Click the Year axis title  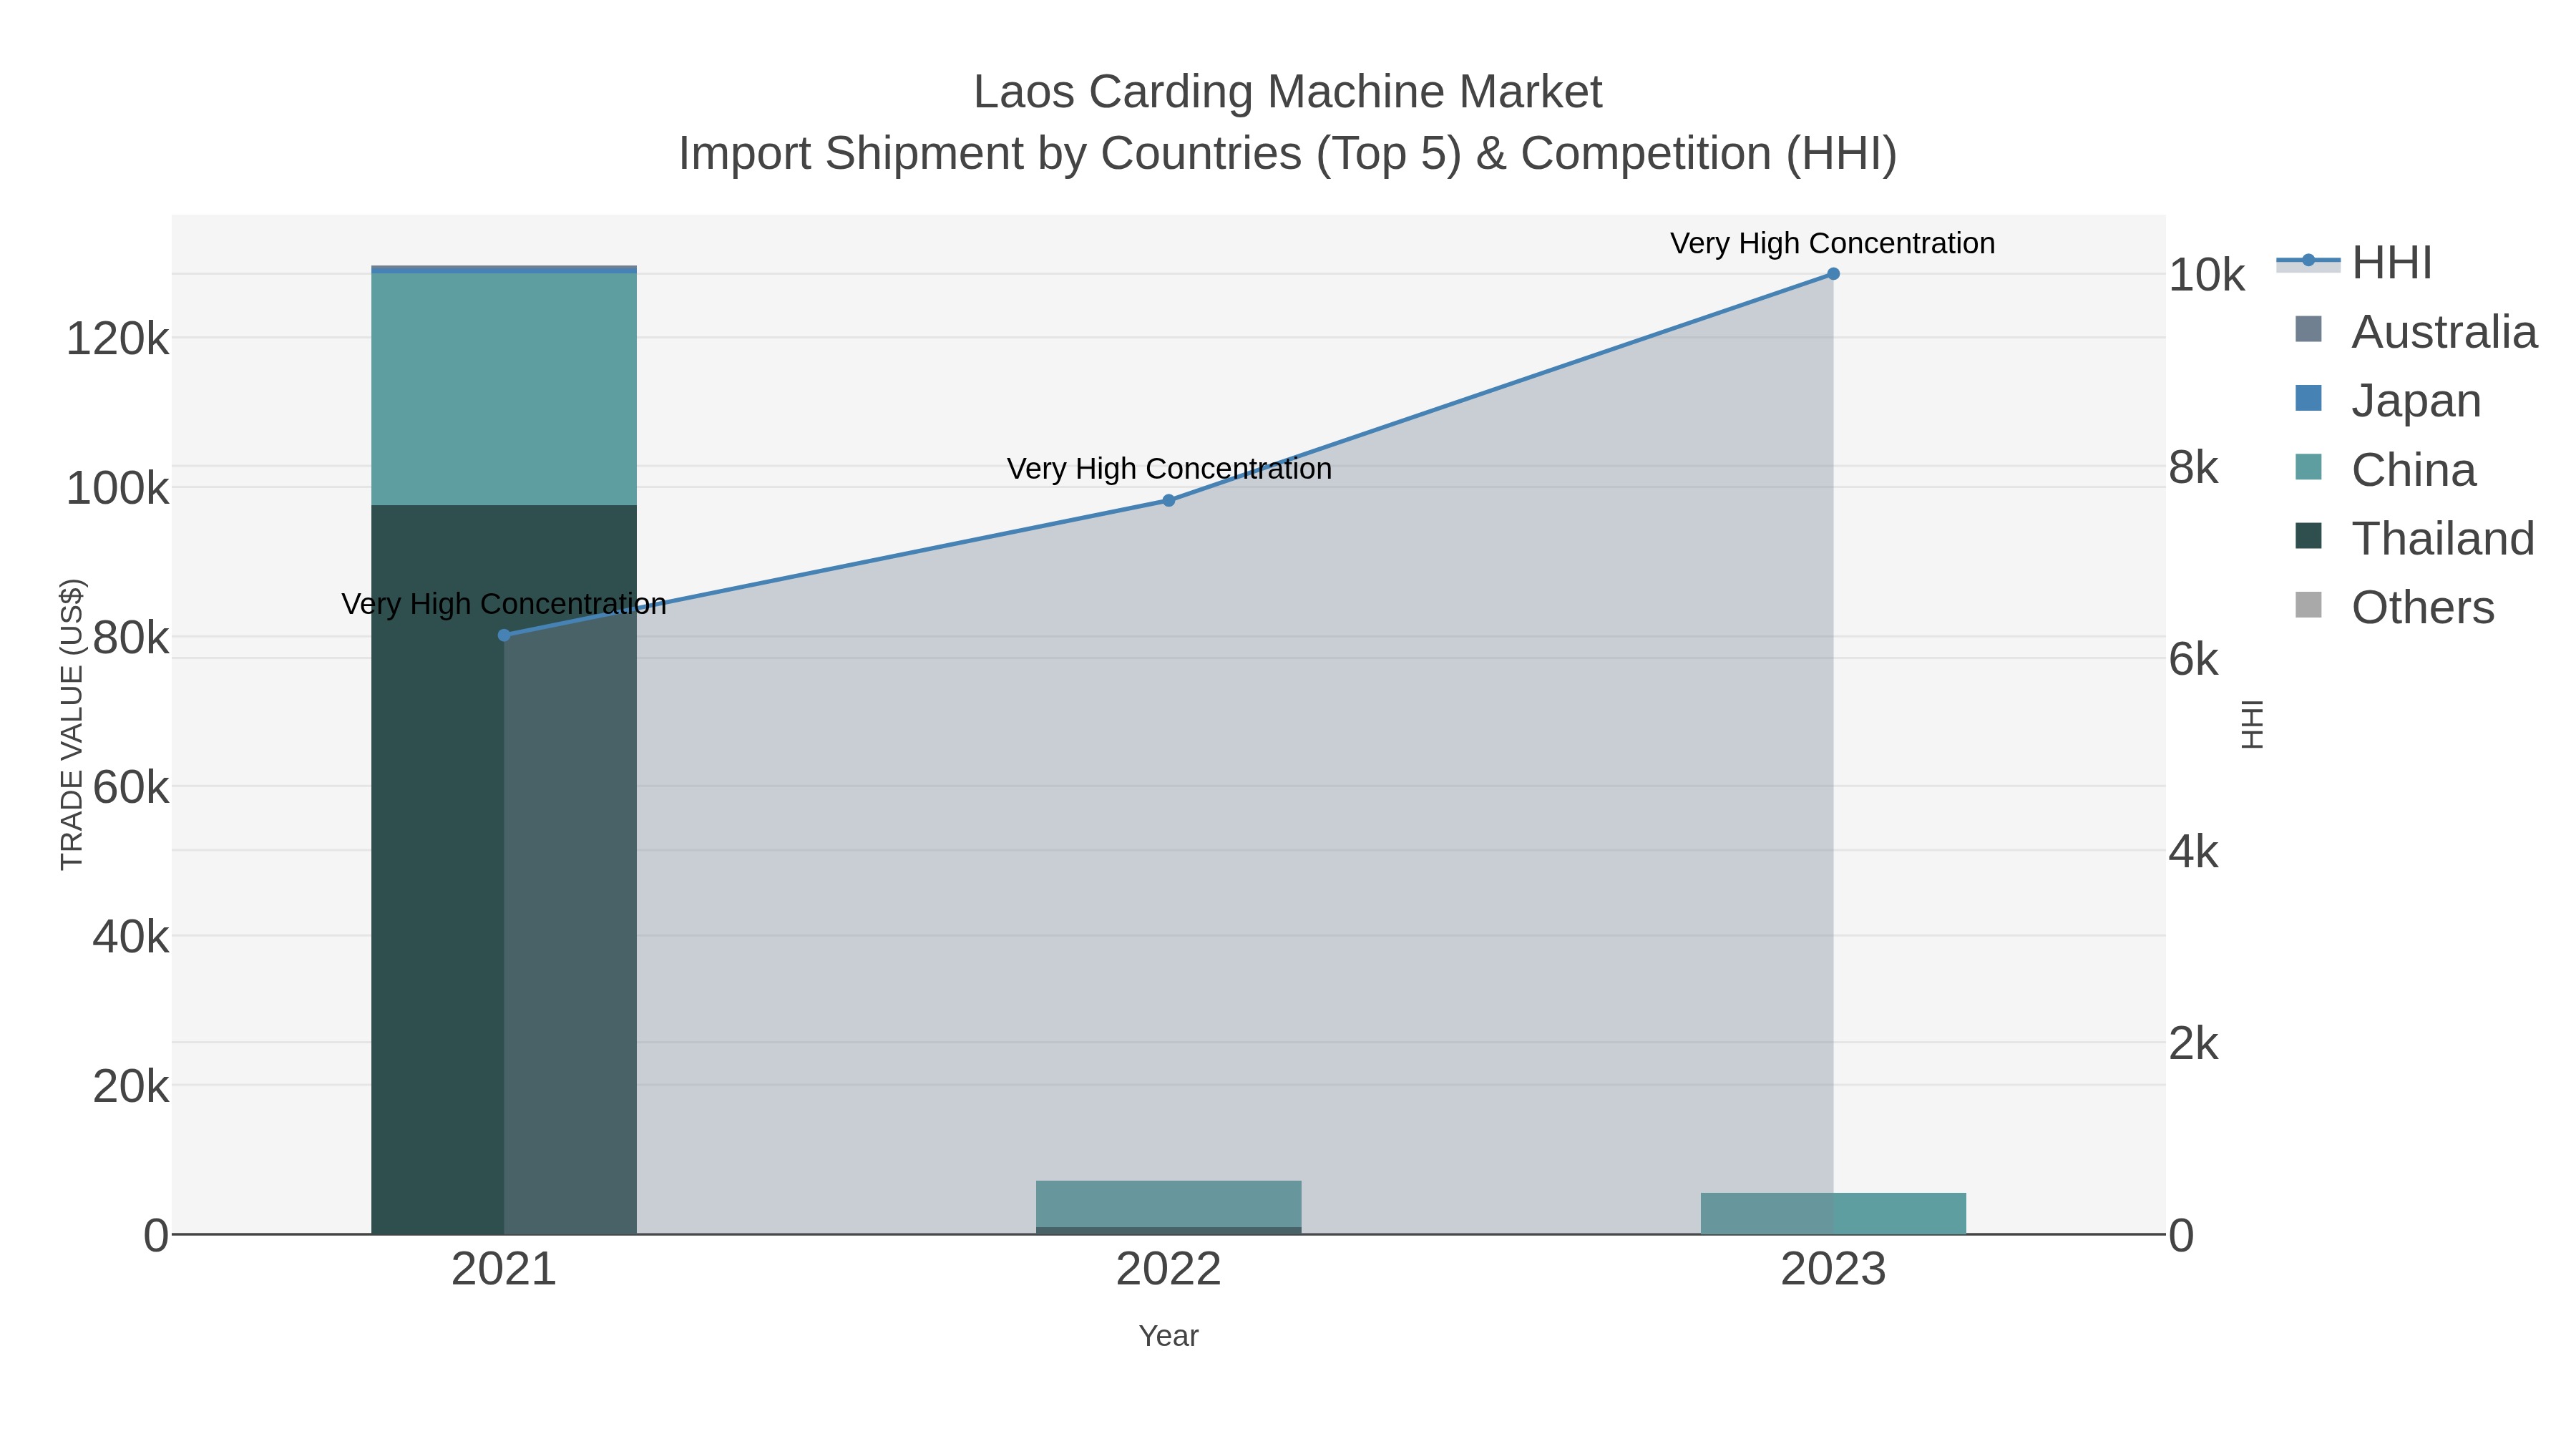coord(1168,1336)
